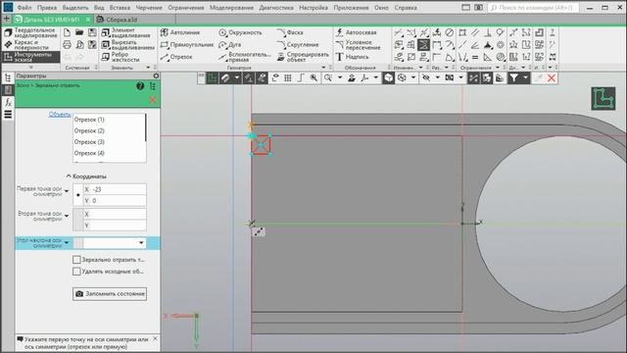This screenshot has width=627, height=353.
Task: Click the first point X field with -23
Action: [x=115, y=189]
